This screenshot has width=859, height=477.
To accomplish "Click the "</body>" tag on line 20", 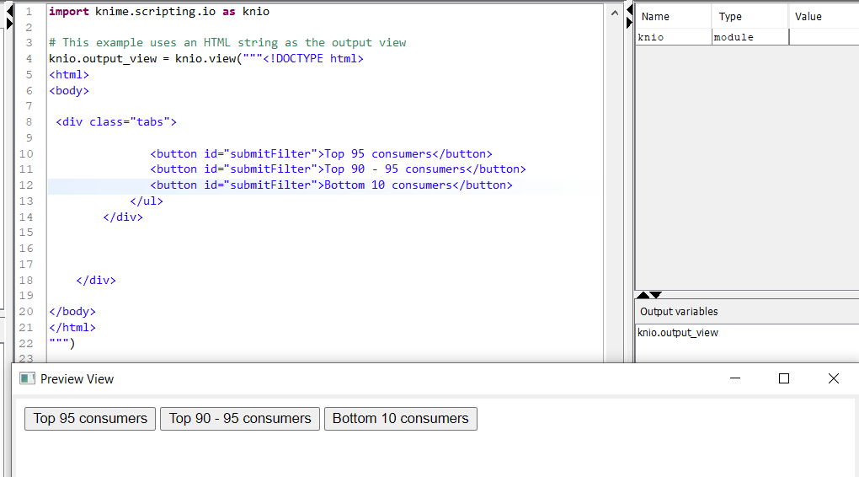I will pyautogui.click(x=72, y=312).
